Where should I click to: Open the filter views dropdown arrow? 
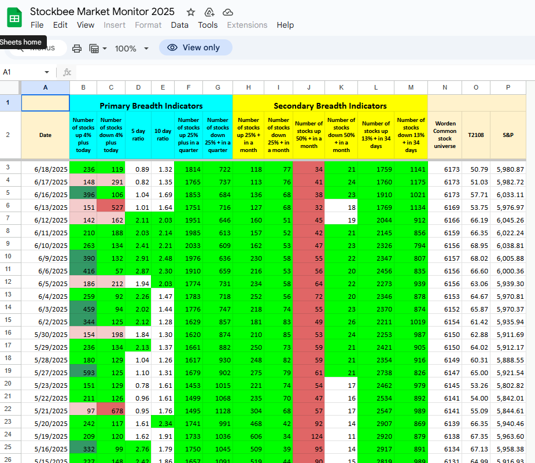(x=105, y=49)
